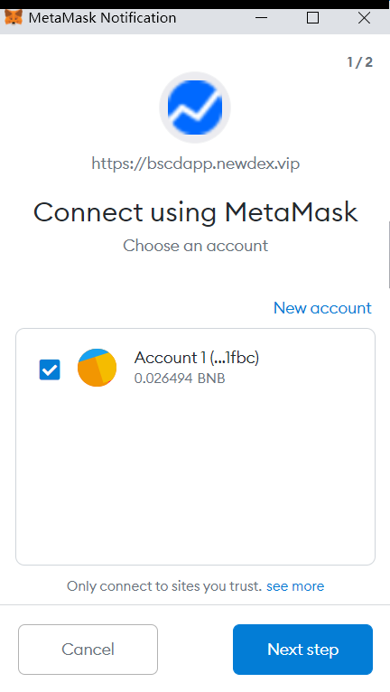Viewport: 390px width, 692px height.
Task: Click the vertical scrollbar on right edge
Action: tap(389, 255)
